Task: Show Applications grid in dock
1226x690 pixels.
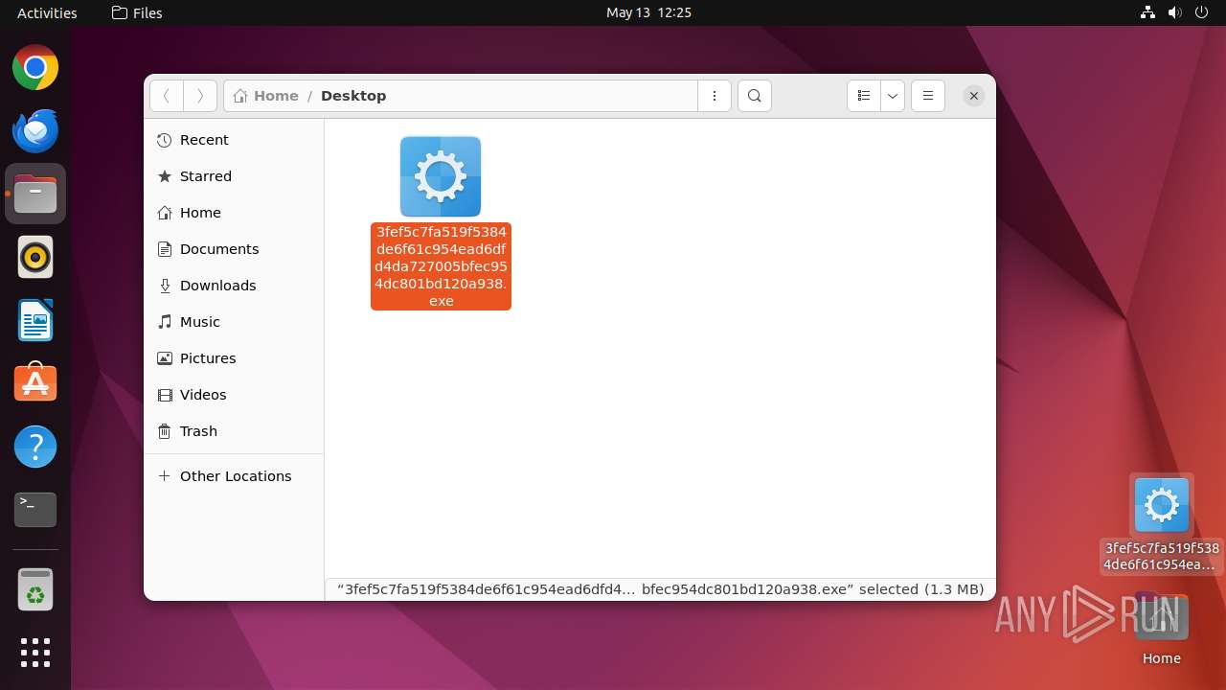Action: click(35, 653)
